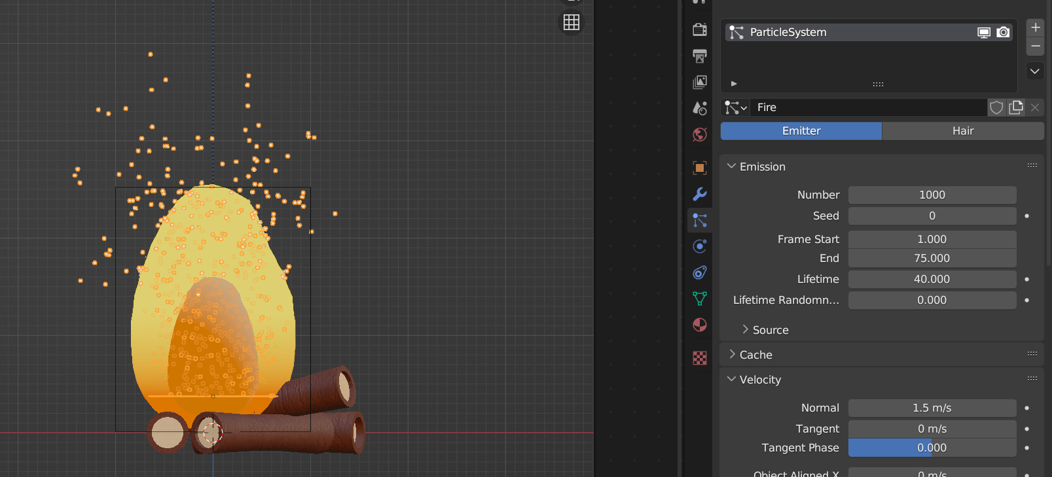Edit the Fire settings name field

tap(869, 107)
